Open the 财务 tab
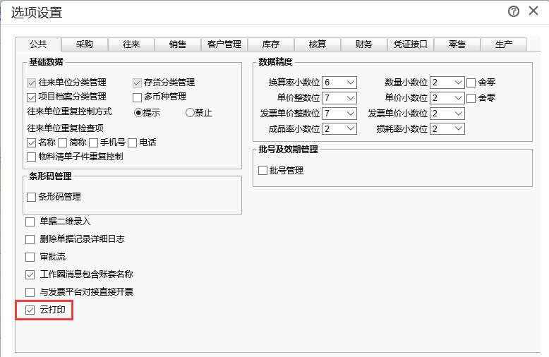549x357 pixels. coord(364,44)
